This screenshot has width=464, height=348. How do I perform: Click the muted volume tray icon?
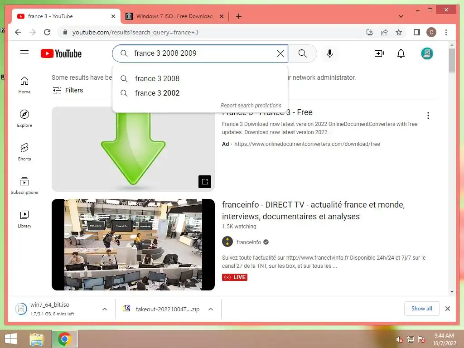(x=399, y=339)
